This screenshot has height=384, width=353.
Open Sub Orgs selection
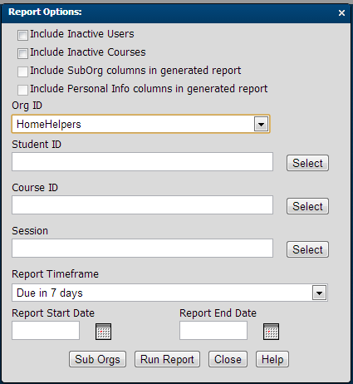pyautogui.click(x=97, y=359)
